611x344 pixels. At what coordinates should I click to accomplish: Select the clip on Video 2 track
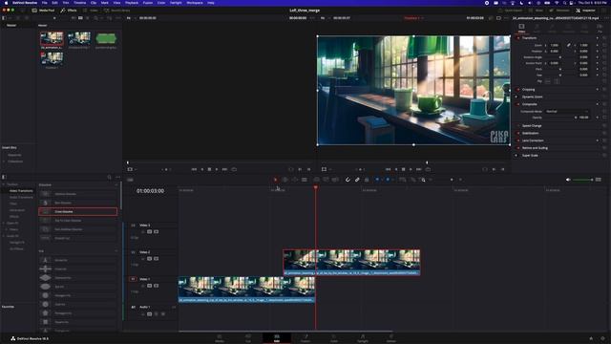tap(351, 263)
